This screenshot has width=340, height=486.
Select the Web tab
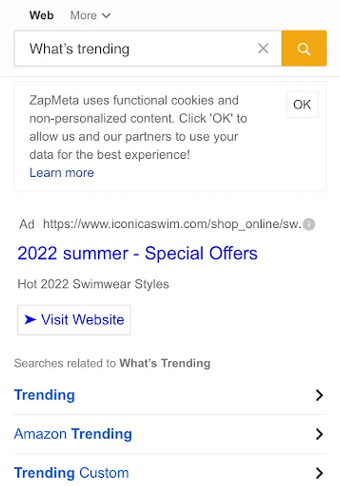click(42, 15)
